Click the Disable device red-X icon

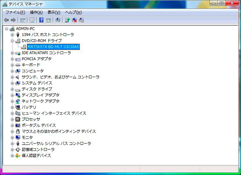[x=75, y=20]
